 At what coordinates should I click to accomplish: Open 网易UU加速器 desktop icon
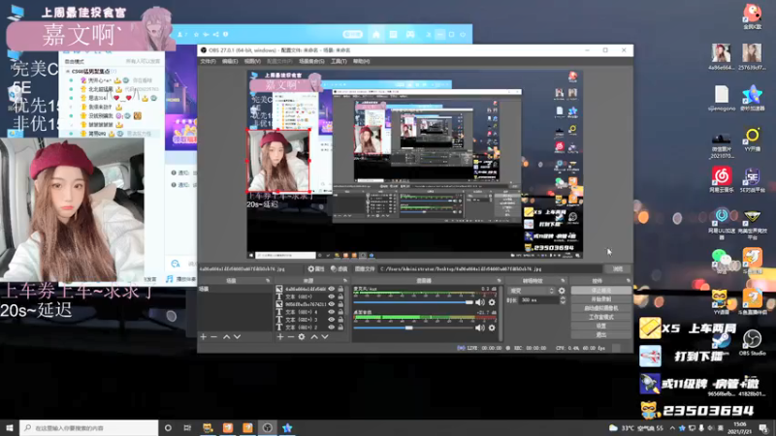point(722,224)
